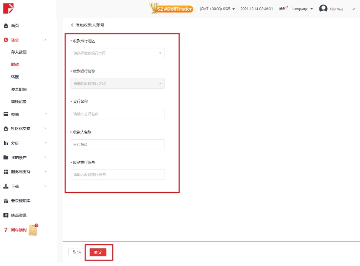
Task: Select 存入款项 in the sidebar
Action: (x=19, y=52)
